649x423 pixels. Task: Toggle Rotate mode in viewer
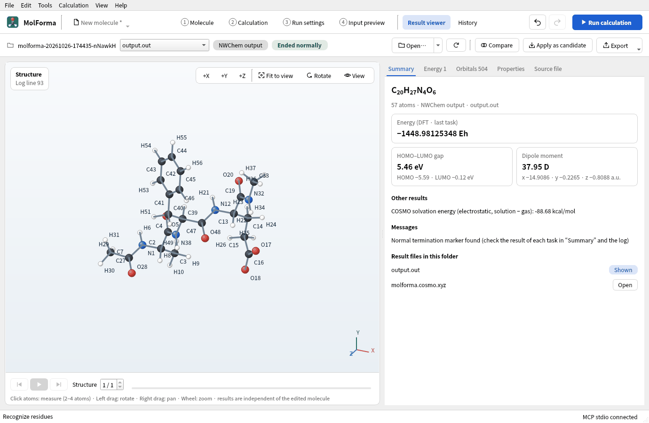pos(319,76)
